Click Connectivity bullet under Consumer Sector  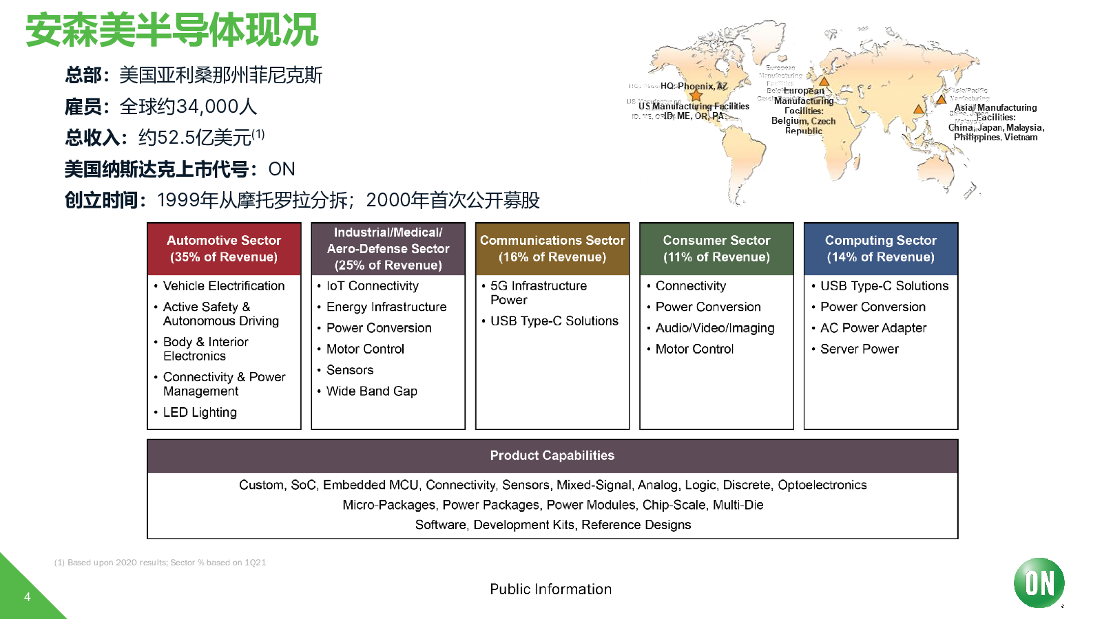(x=691, y=286)
